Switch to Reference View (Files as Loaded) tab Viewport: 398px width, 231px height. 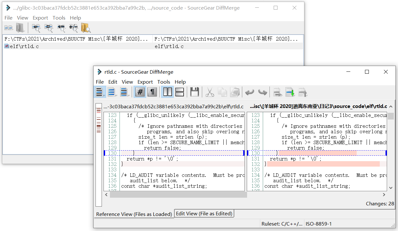pyautogui.click(x=134, y=214)
